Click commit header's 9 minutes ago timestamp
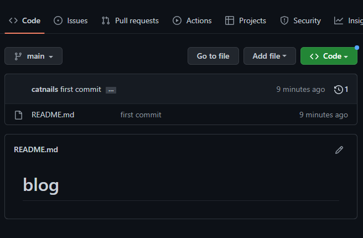This screenshot has height=238, width=363. point(300,89)
